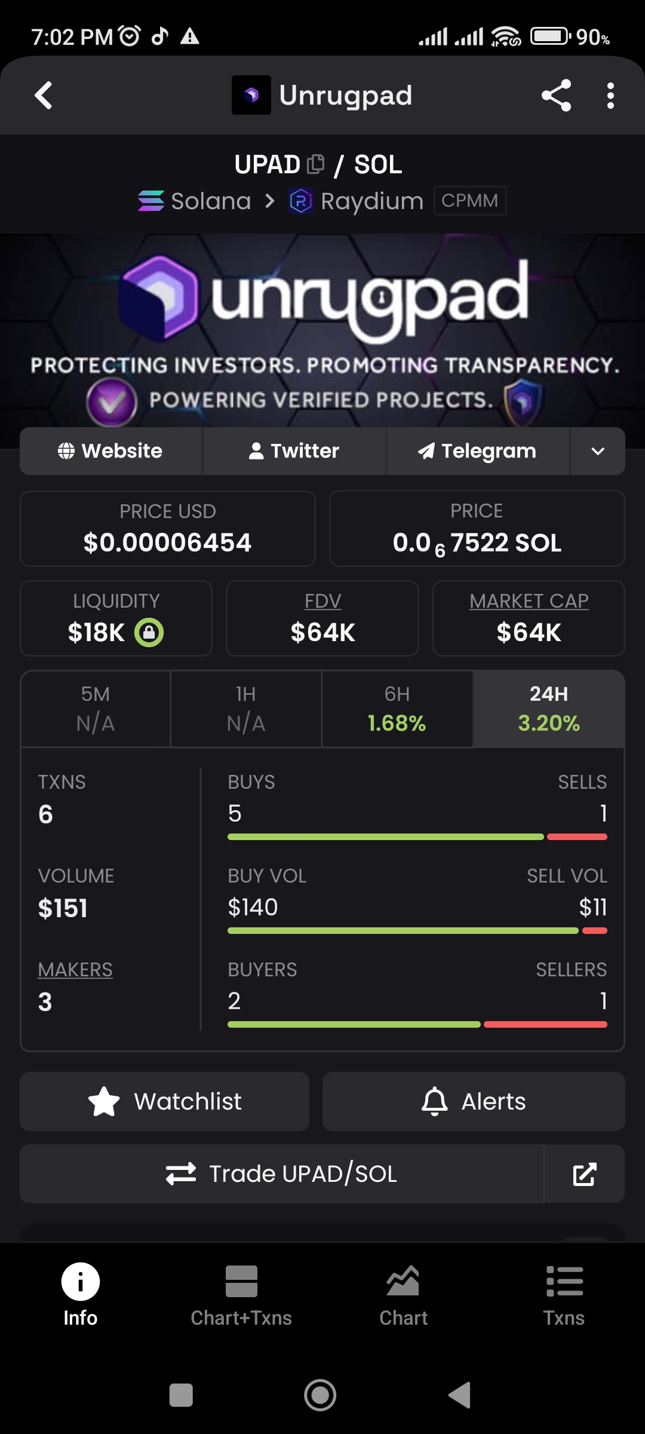Tap the Solana chain logo
645x1434 pixels.
150,201
